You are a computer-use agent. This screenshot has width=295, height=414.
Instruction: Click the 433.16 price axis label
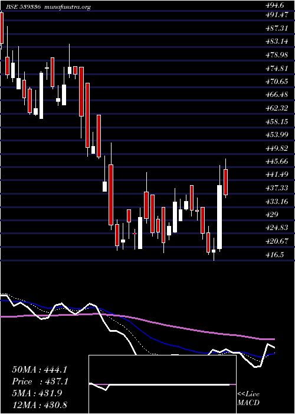pyautogui.click(x=277, y=202)
